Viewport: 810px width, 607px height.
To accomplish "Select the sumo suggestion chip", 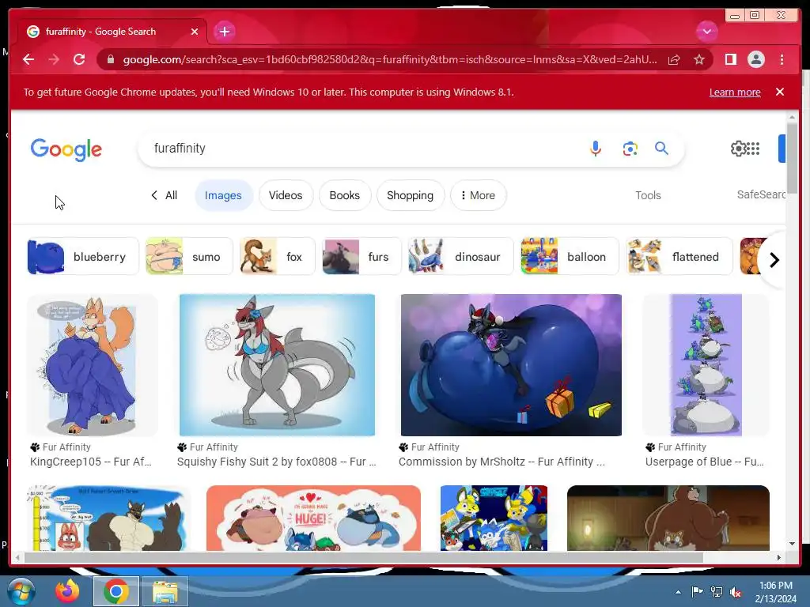I will [189, 257].
